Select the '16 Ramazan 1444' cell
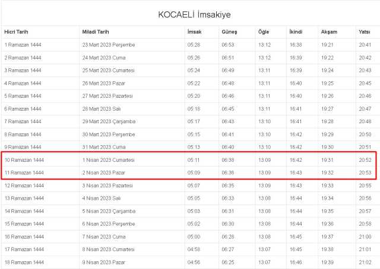 pos(24,237)
